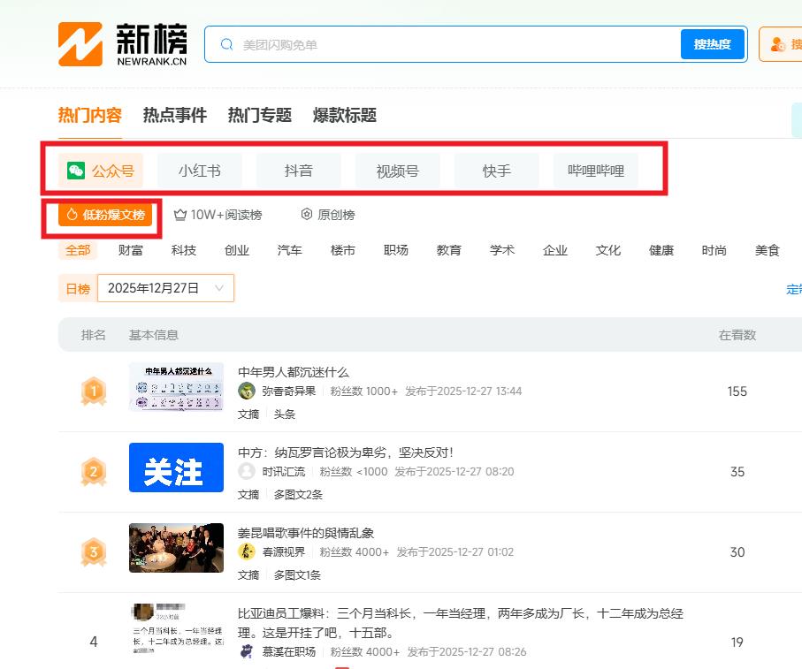
Task: Click account name 春源视界
Action: pos(284,551)
